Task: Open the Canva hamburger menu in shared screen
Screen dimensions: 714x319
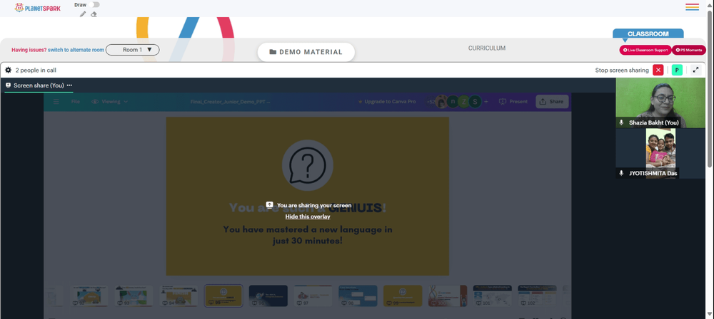Action: 56,102
